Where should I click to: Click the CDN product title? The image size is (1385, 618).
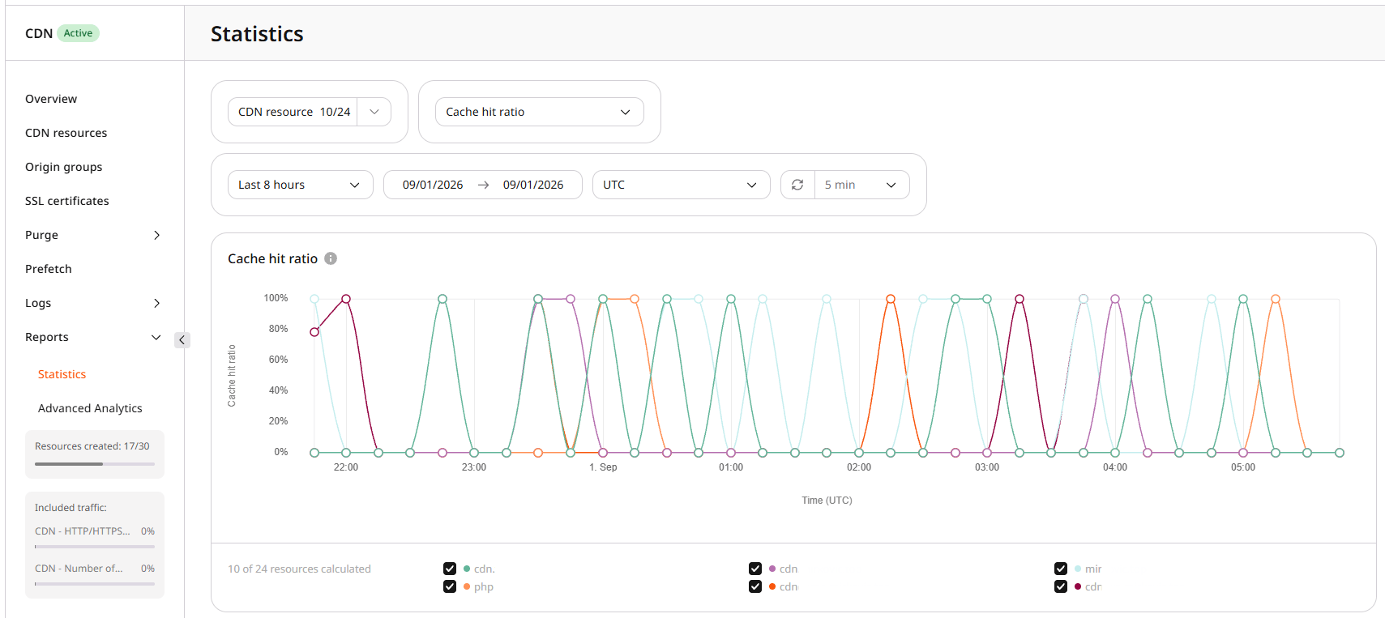(x=39, y=33)
